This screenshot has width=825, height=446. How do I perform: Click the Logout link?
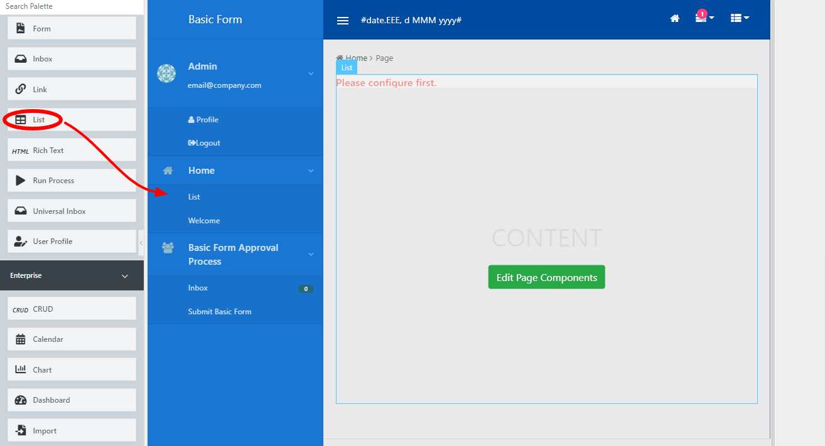205,143
